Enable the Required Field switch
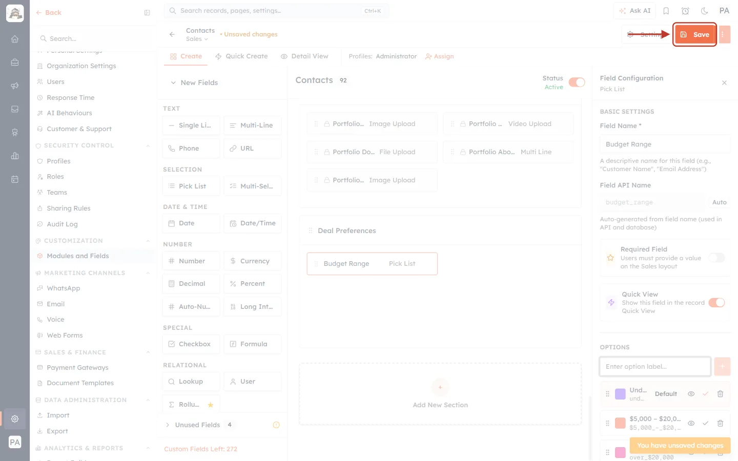 (x=717, y=258)
